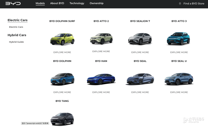The width and height of the screenshot is (208, 127).
Task: Click the BYD ATTO 3 title
Action: [x=179, y=21]
